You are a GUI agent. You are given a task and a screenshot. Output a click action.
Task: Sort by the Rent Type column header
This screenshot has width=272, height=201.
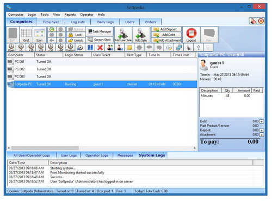[135, 55]
